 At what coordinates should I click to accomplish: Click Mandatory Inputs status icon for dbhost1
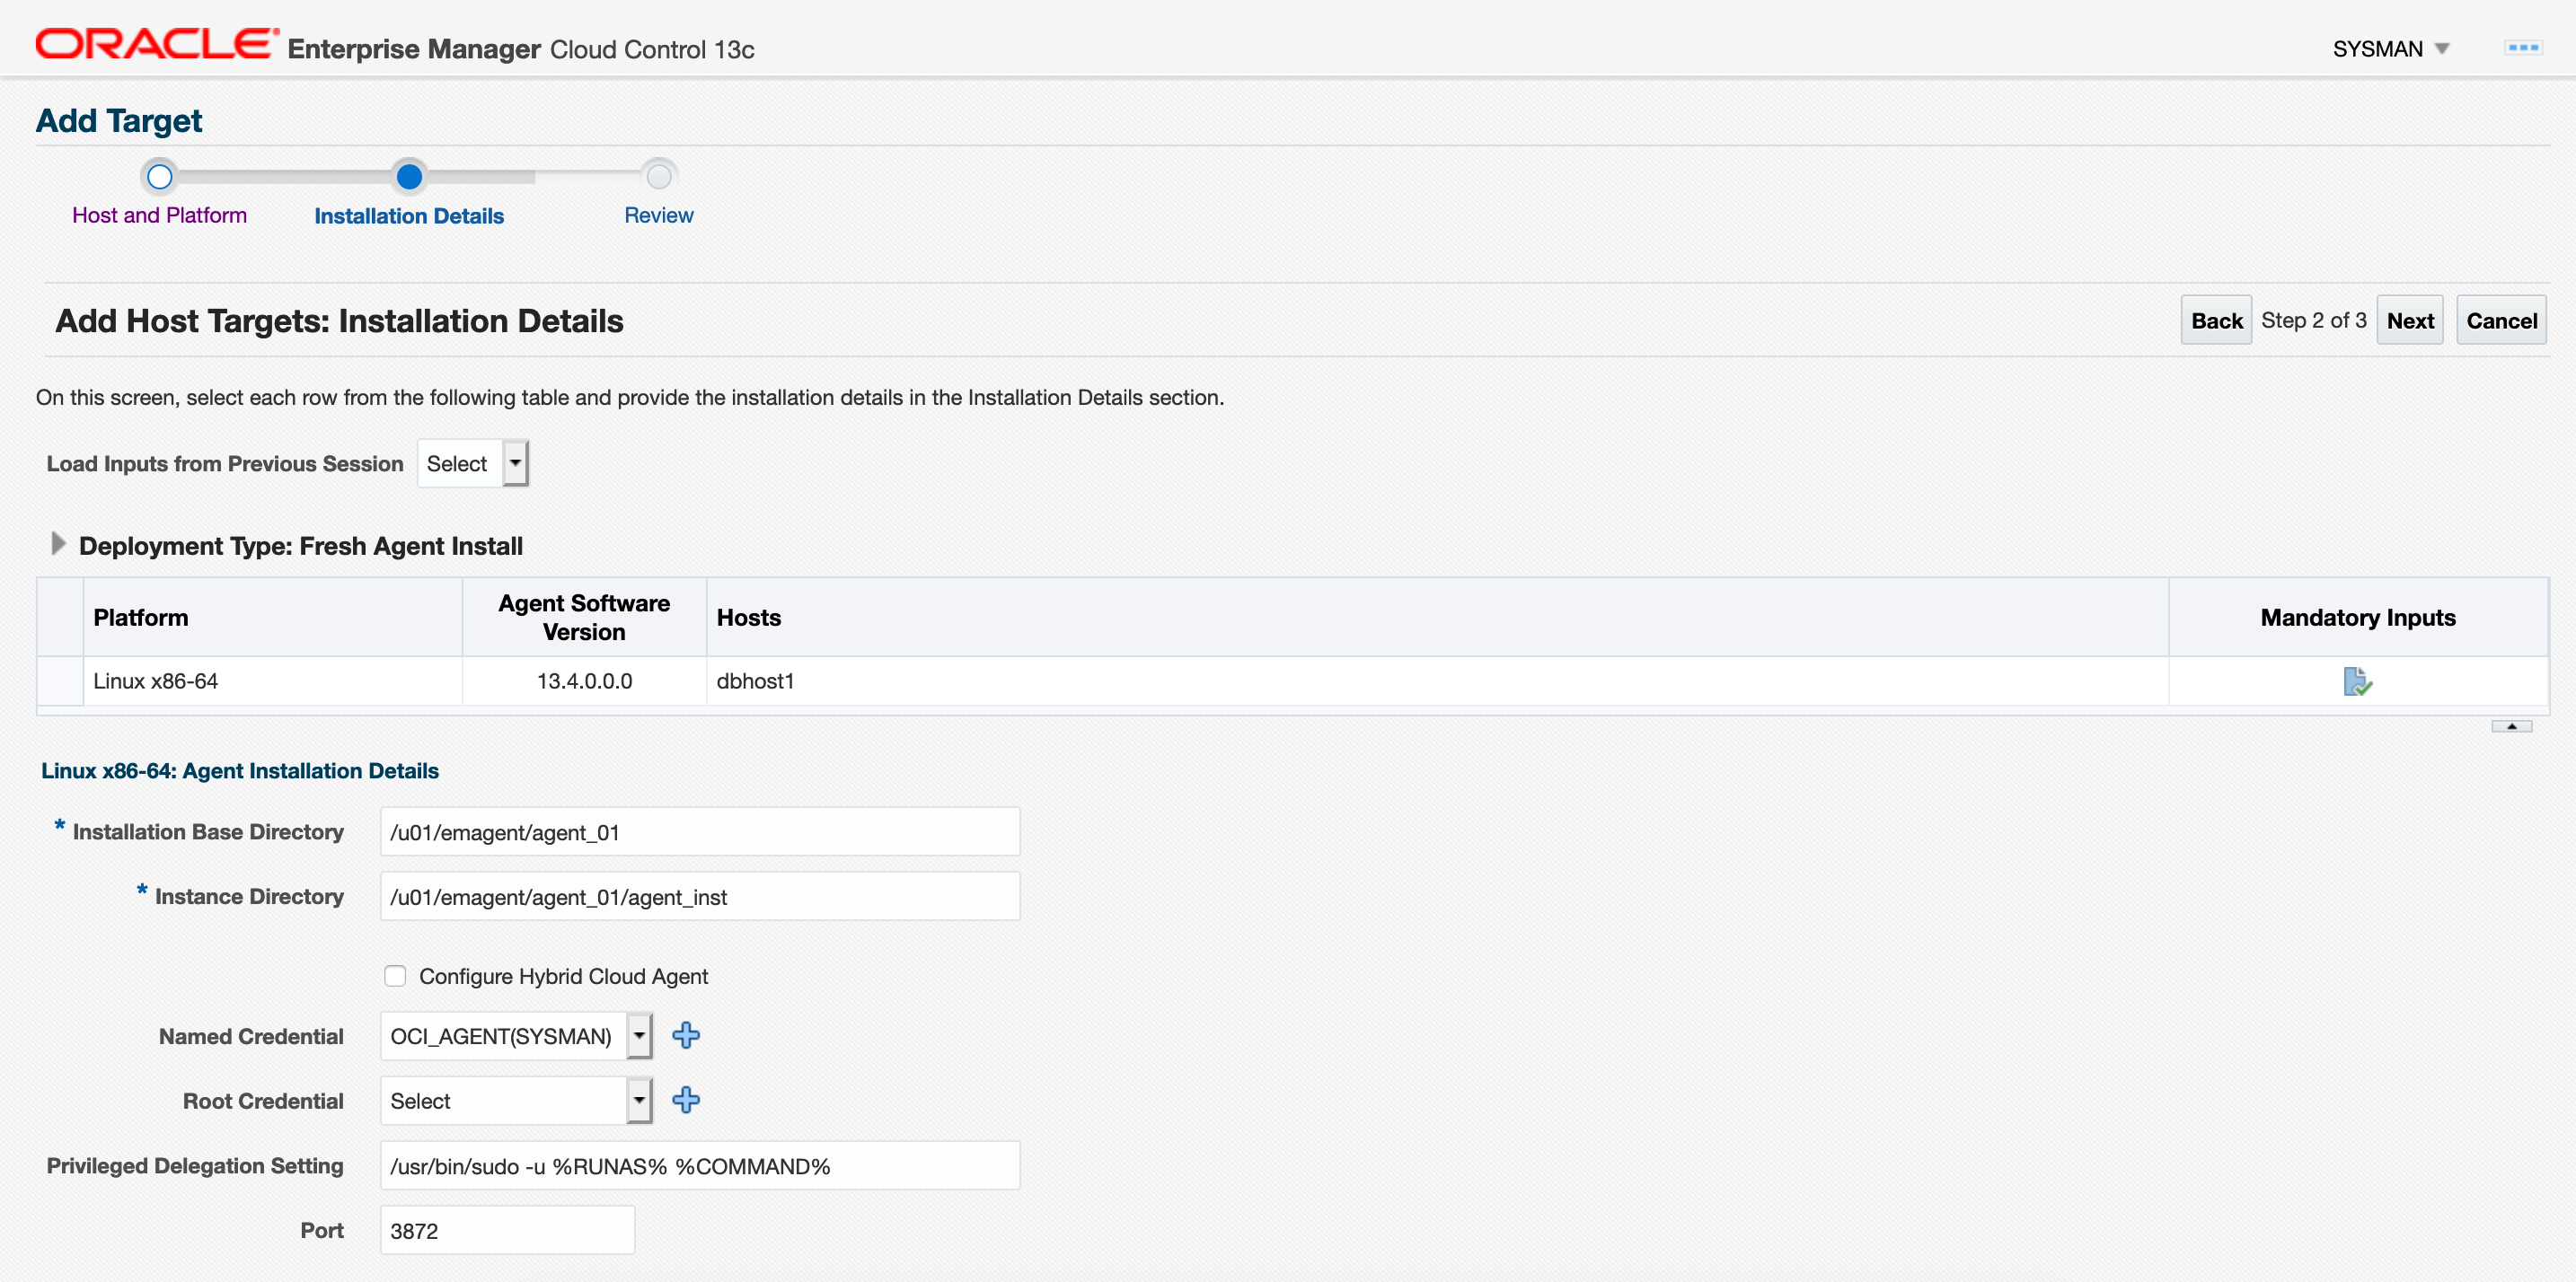(2357, 681)
